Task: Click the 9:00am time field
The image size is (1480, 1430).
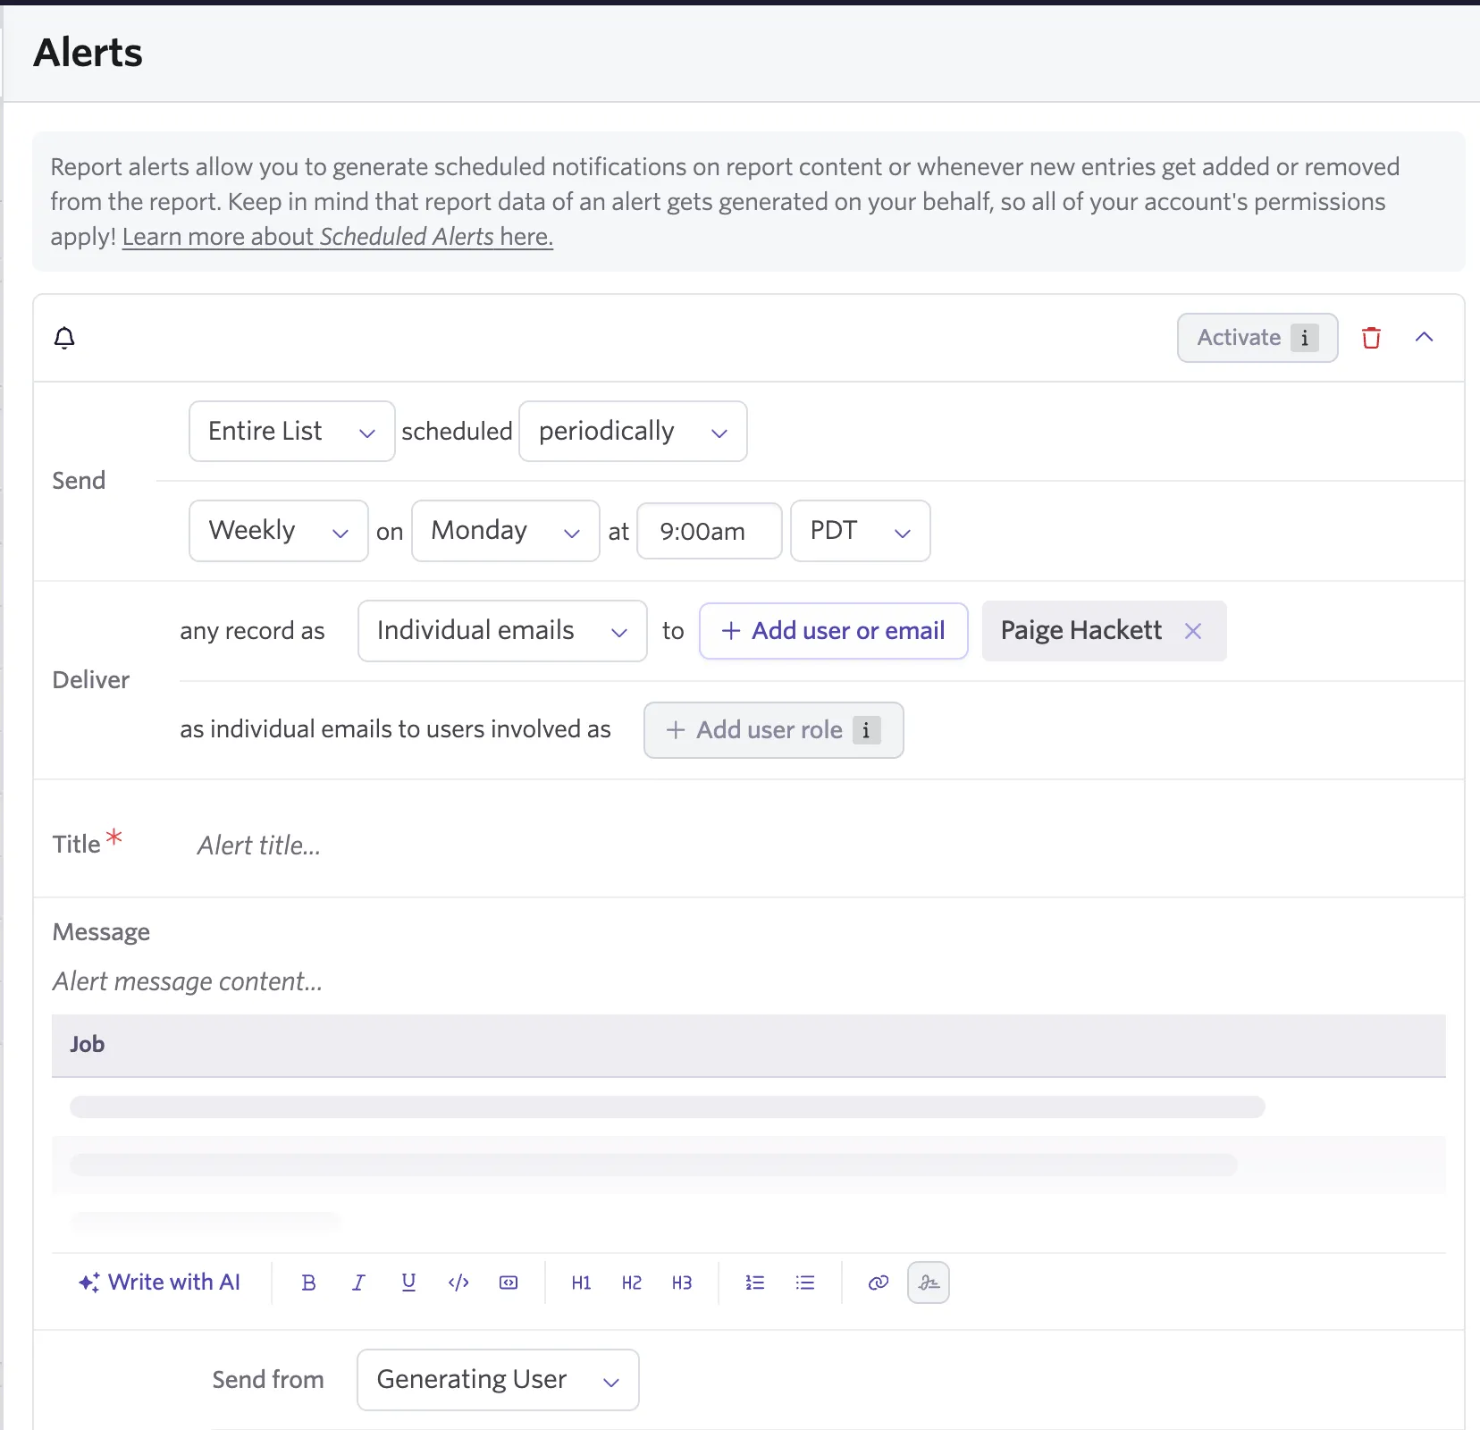Action: [x=710, y=531]
